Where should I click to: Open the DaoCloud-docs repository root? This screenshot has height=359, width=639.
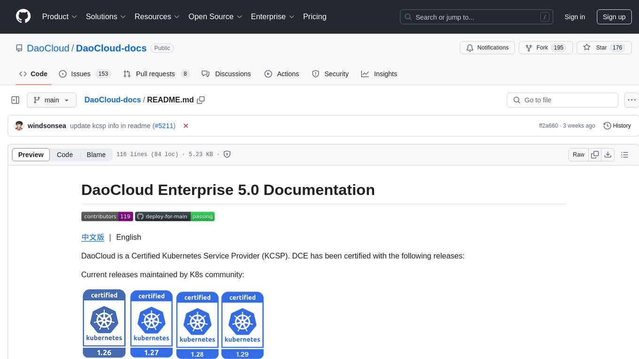111,48
